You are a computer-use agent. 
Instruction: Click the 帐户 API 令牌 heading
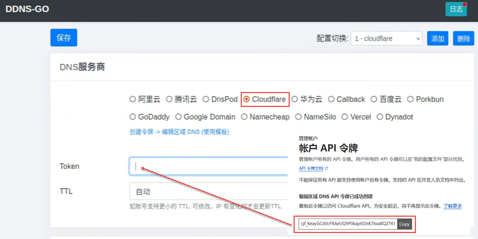pyautogui.click(x=328, y=149)
